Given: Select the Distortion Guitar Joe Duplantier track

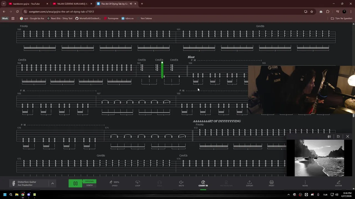Looking at the screenshot, I should (x=29, y=183).
